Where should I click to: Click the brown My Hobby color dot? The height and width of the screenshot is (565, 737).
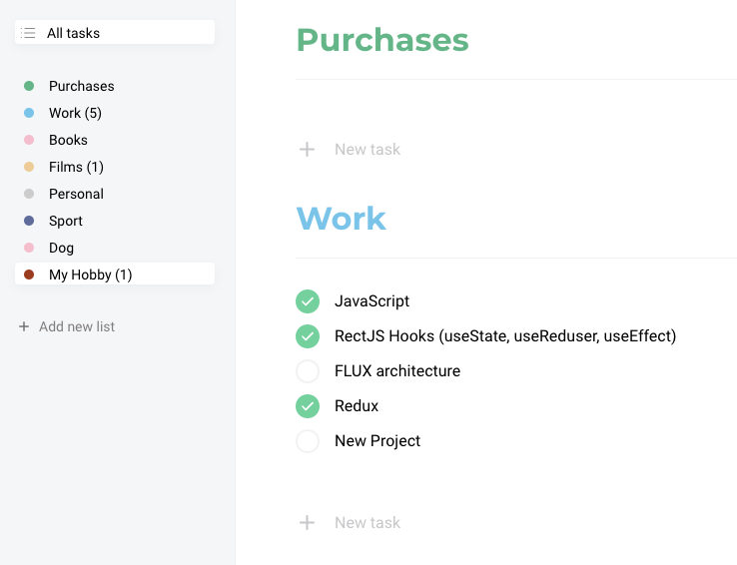click(29, 275)
